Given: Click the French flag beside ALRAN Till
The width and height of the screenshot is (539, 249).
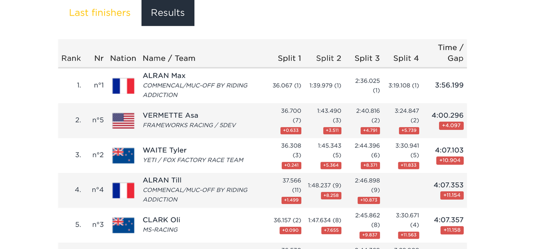Looking at the screenshot, I should point(123,190).
